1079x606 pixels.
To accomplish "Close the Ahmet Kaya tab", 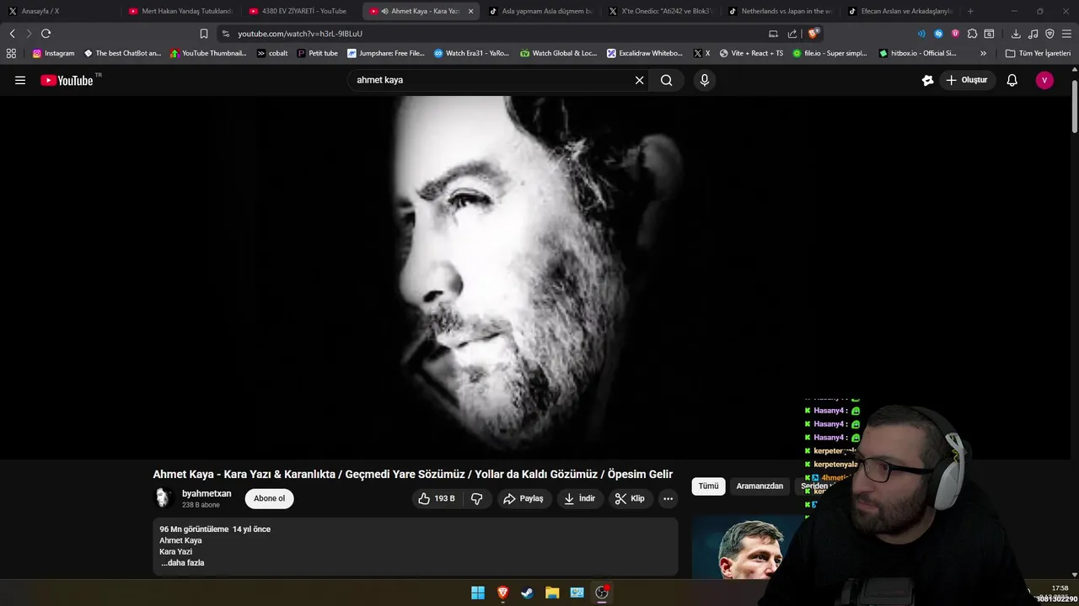I will [470, 11].
